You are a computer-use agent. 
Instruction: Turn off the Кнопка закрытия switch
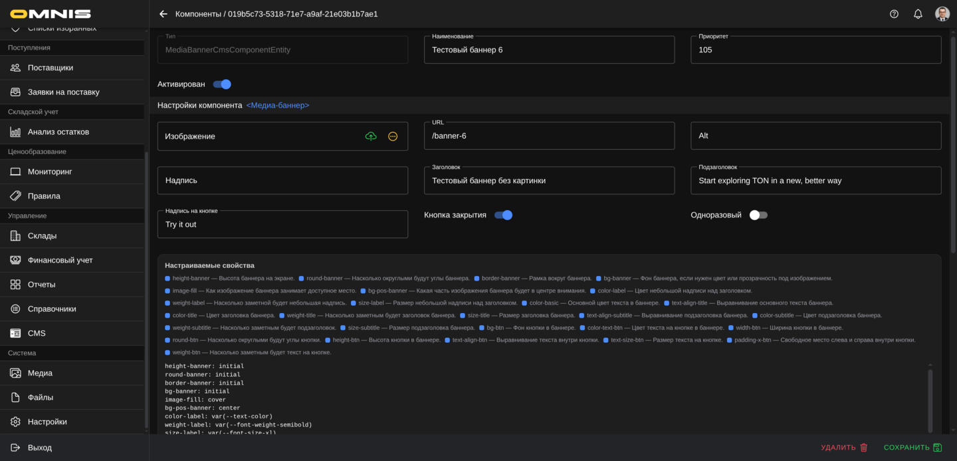point(504,215)
